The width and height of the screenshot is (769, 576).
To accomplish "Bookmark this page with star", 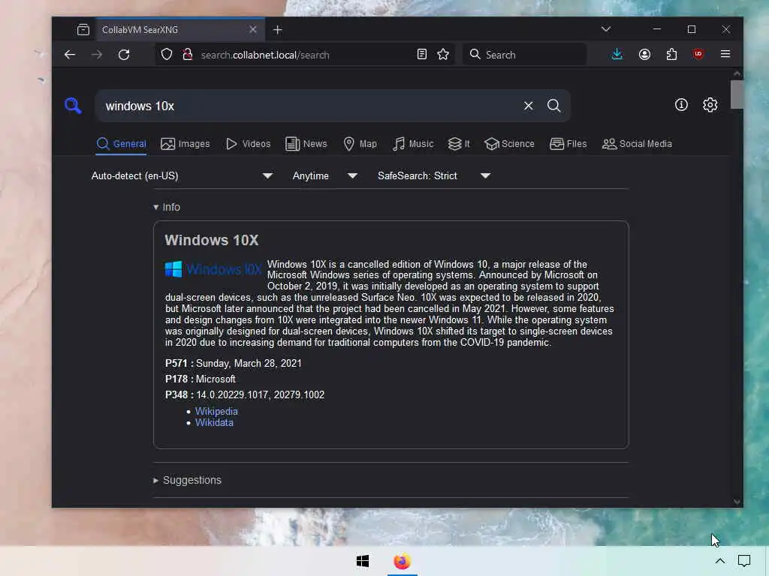I will point(443,54).
